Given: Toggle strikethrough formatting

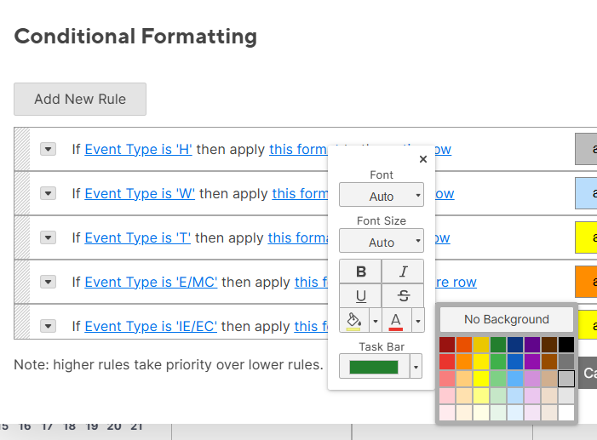Looking at the screenshot, I should [x=403, y=295].
